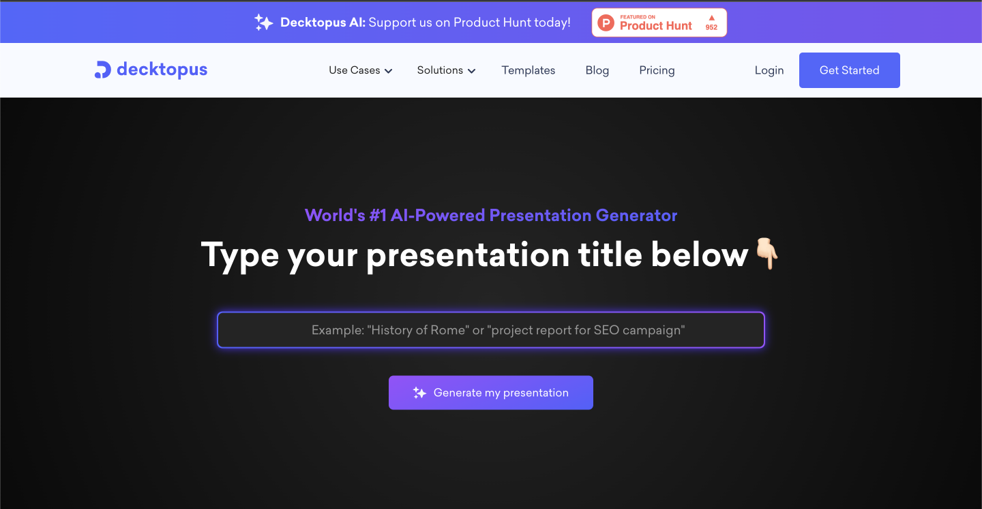The image size is (982, 509).
Task: Expand the chevron next to Solutions
Action: [x=471, y=71]
